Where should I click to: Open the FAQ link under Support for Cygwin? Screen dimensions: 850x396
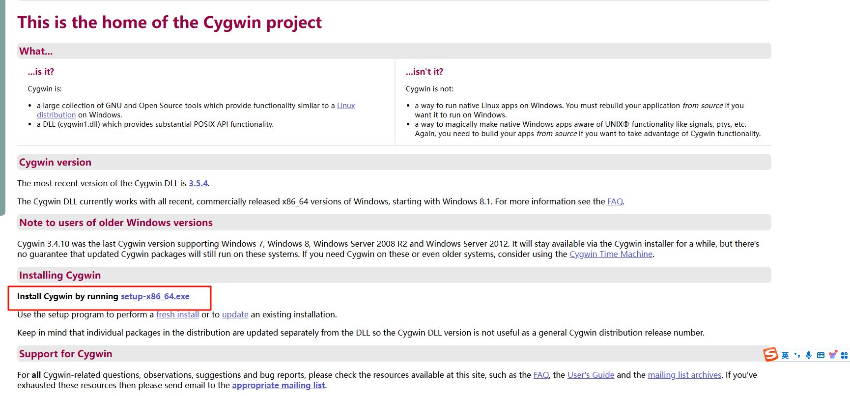pyautogui.click(x=541, y=375)
